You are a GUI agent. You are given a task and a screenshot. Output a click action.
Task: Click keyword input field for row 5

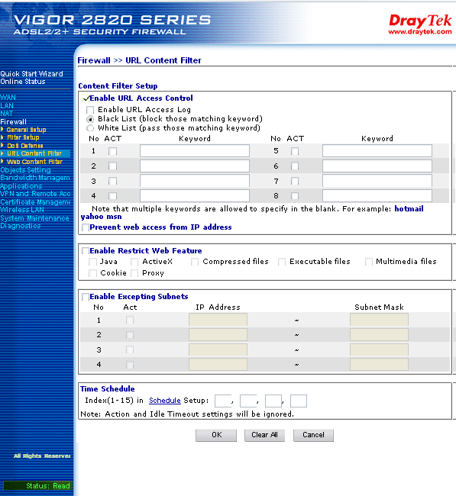(x=377, y=151)
